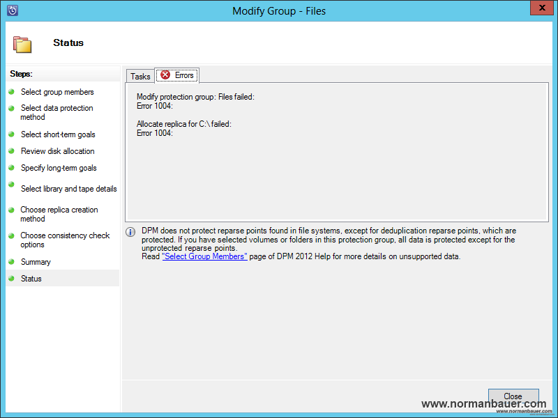Go to Summary step
This screenshot has width=558, height=418.
[36, 262]
